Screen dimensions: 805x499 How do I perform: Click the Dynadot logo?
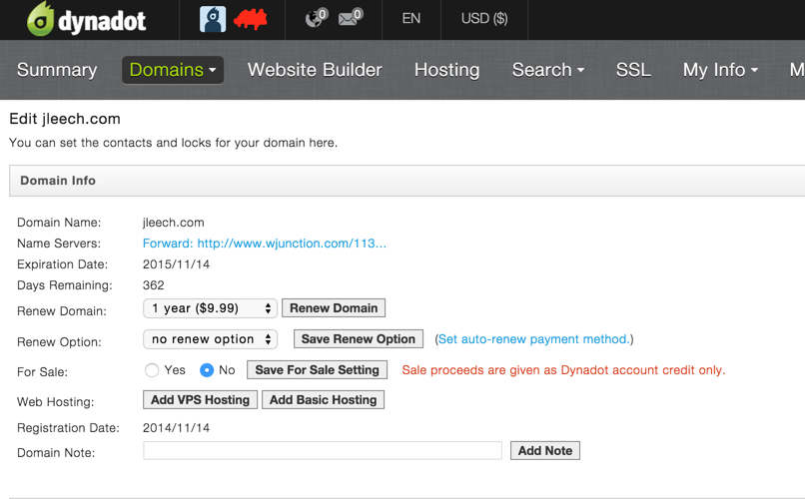(88, 19)
